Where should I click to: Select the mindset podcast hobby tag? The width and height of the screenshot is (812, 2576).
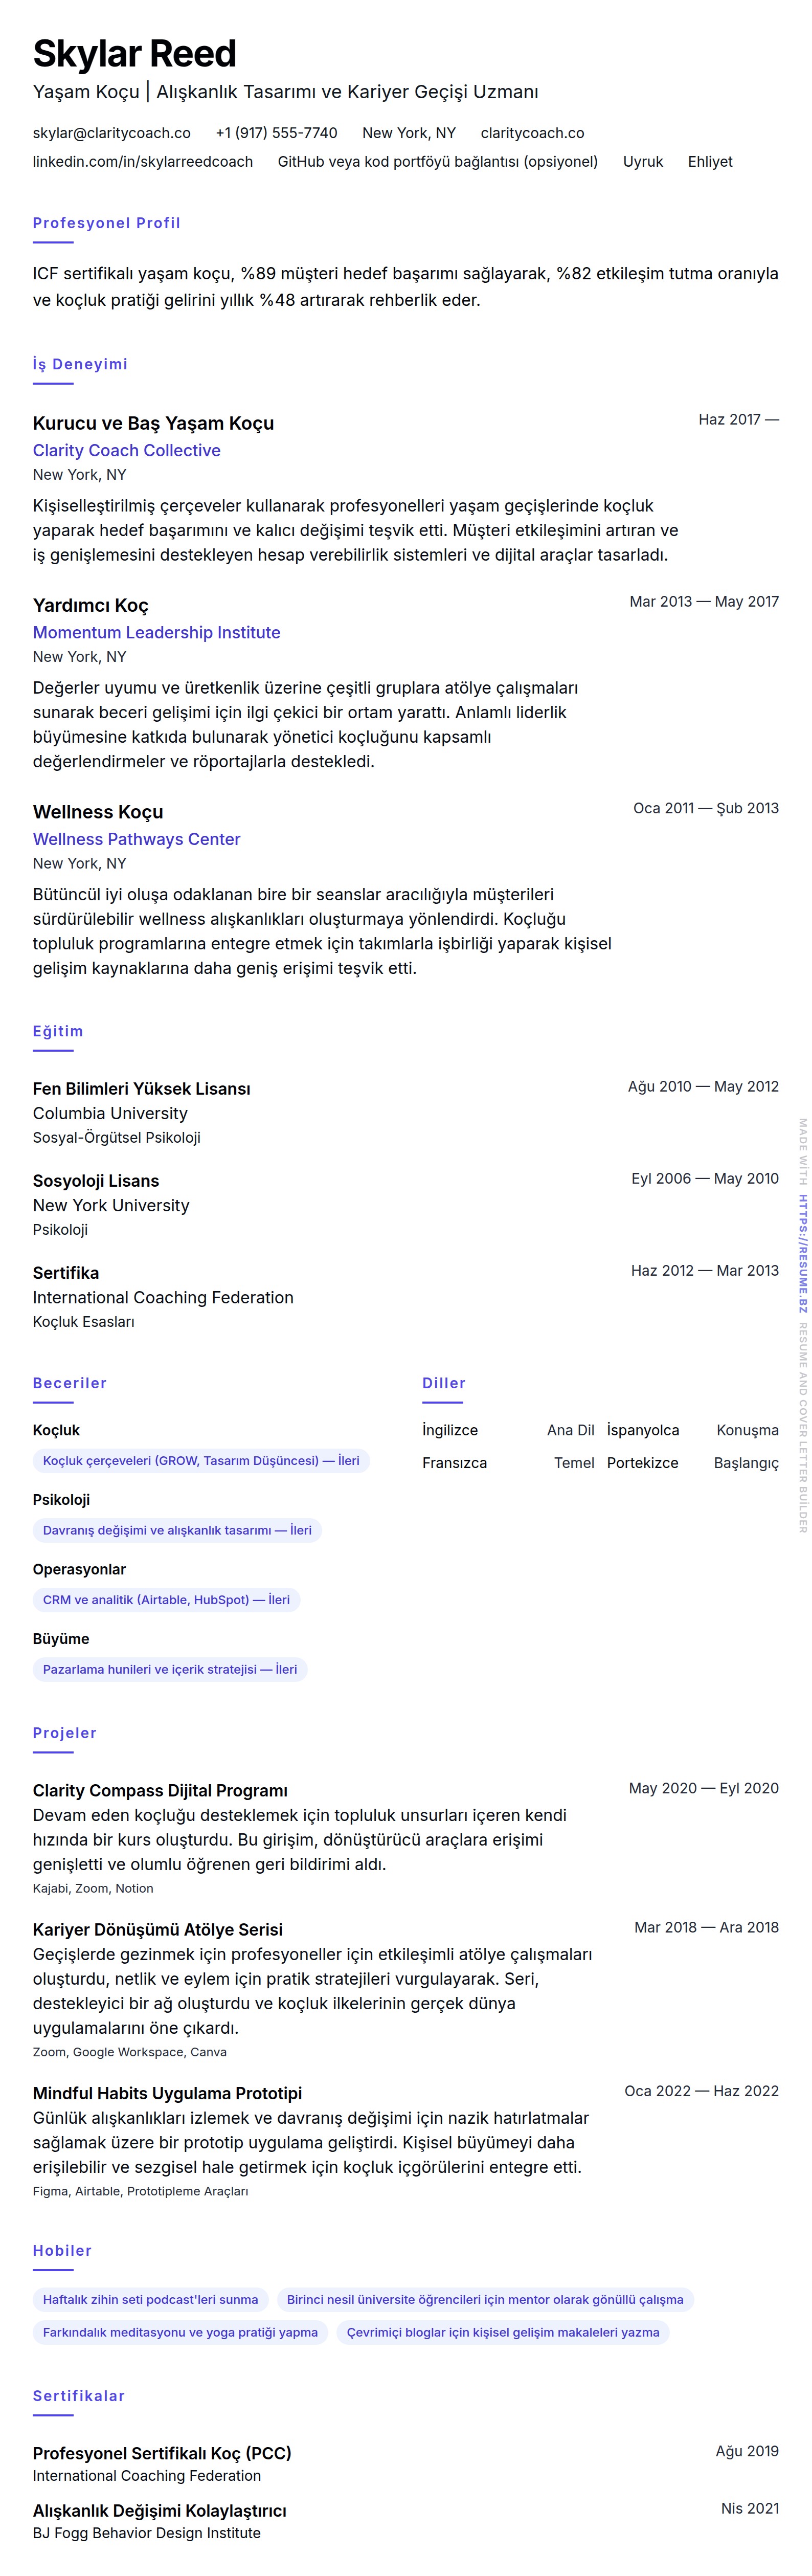(150, 2300)
